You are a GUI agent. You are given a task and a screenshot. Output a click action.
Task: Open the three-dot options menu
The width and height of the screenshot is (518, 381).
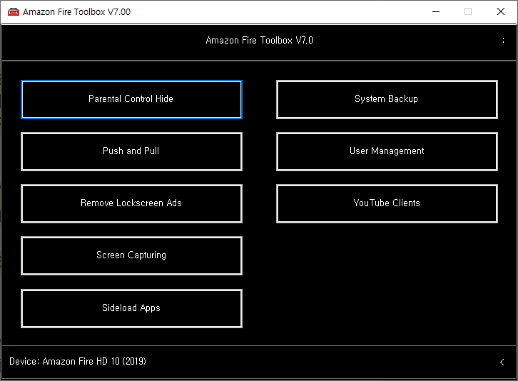pos(503,41)
